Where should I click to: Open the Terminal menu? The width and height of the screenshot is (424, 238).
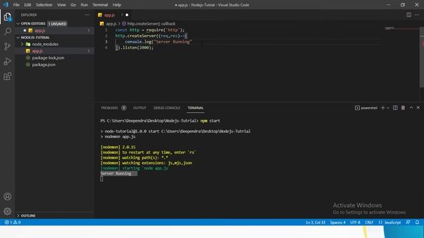tap(100, 5)
